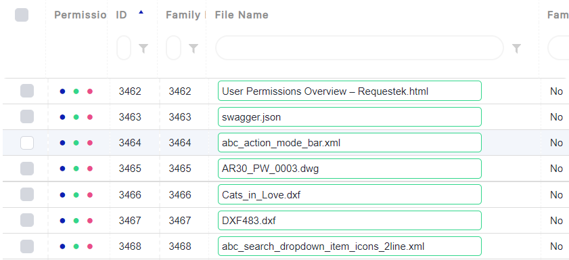
Task: Click the No value in row 3468
Action: pyautogui.click(x=556, y=246)
